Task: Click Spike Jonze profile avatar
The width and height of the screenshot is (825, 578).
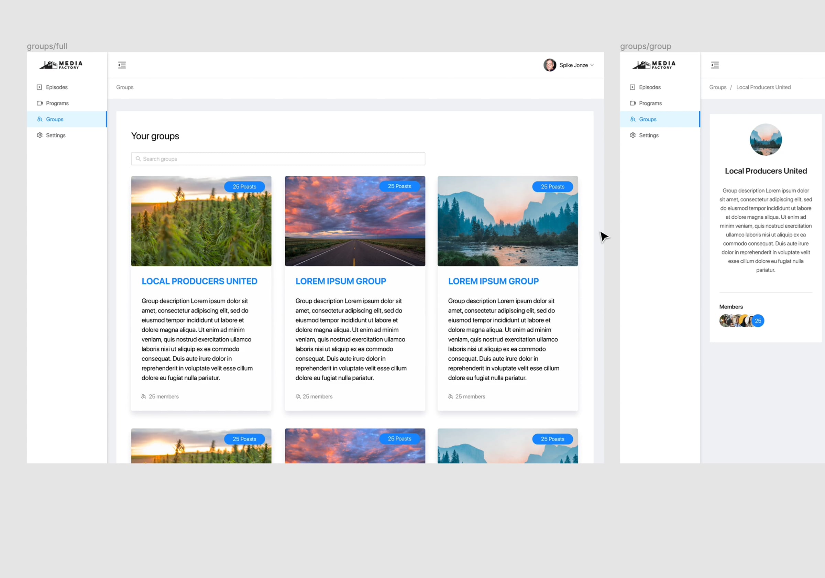Action: 549,65
